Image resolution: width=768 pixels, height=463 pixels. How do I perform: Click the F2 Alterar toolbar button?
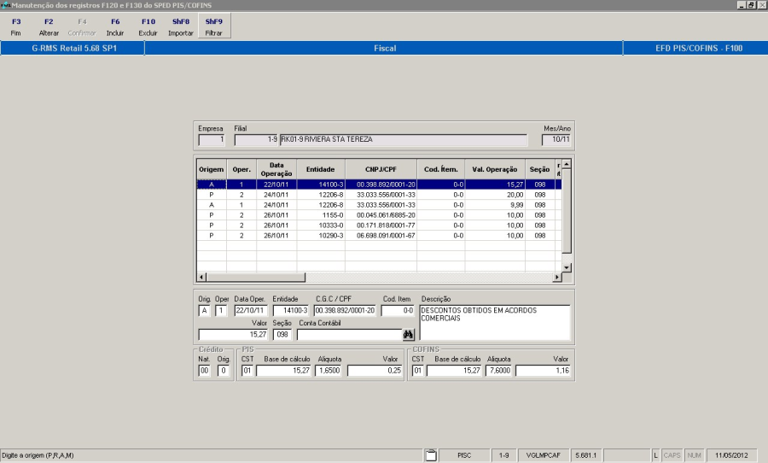tap(49, 27)
